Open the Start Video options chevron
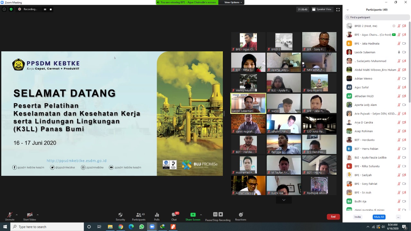The image size is (411, 231). [38, 215]
